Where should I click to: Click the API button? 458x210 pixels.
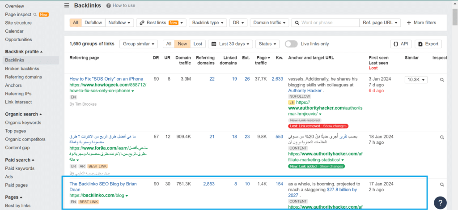(401, 44)
